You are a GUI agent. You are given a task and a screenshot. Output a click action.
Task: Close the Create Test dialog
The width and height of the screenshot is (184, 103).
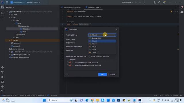click(x=117, y=29)
